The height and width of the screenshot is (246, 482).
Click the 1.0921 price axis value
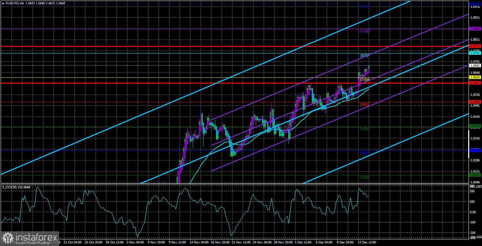[x=475, y=17]
